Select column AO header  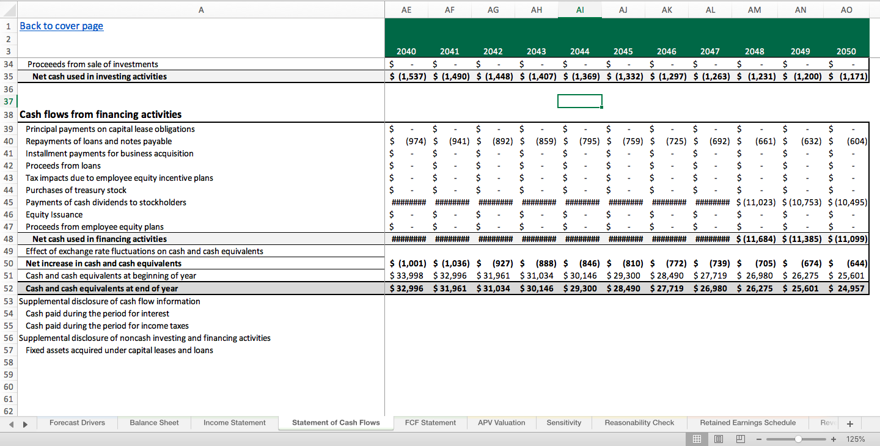846,10
